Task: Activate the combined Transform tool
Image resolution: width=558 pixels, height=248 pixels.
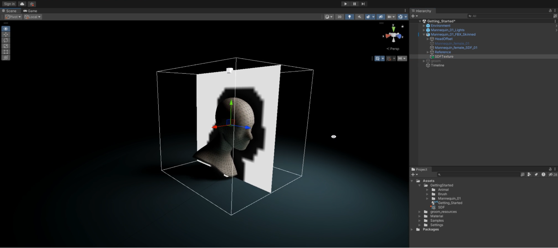Action: pyautogui.click(x=6, y=58)
